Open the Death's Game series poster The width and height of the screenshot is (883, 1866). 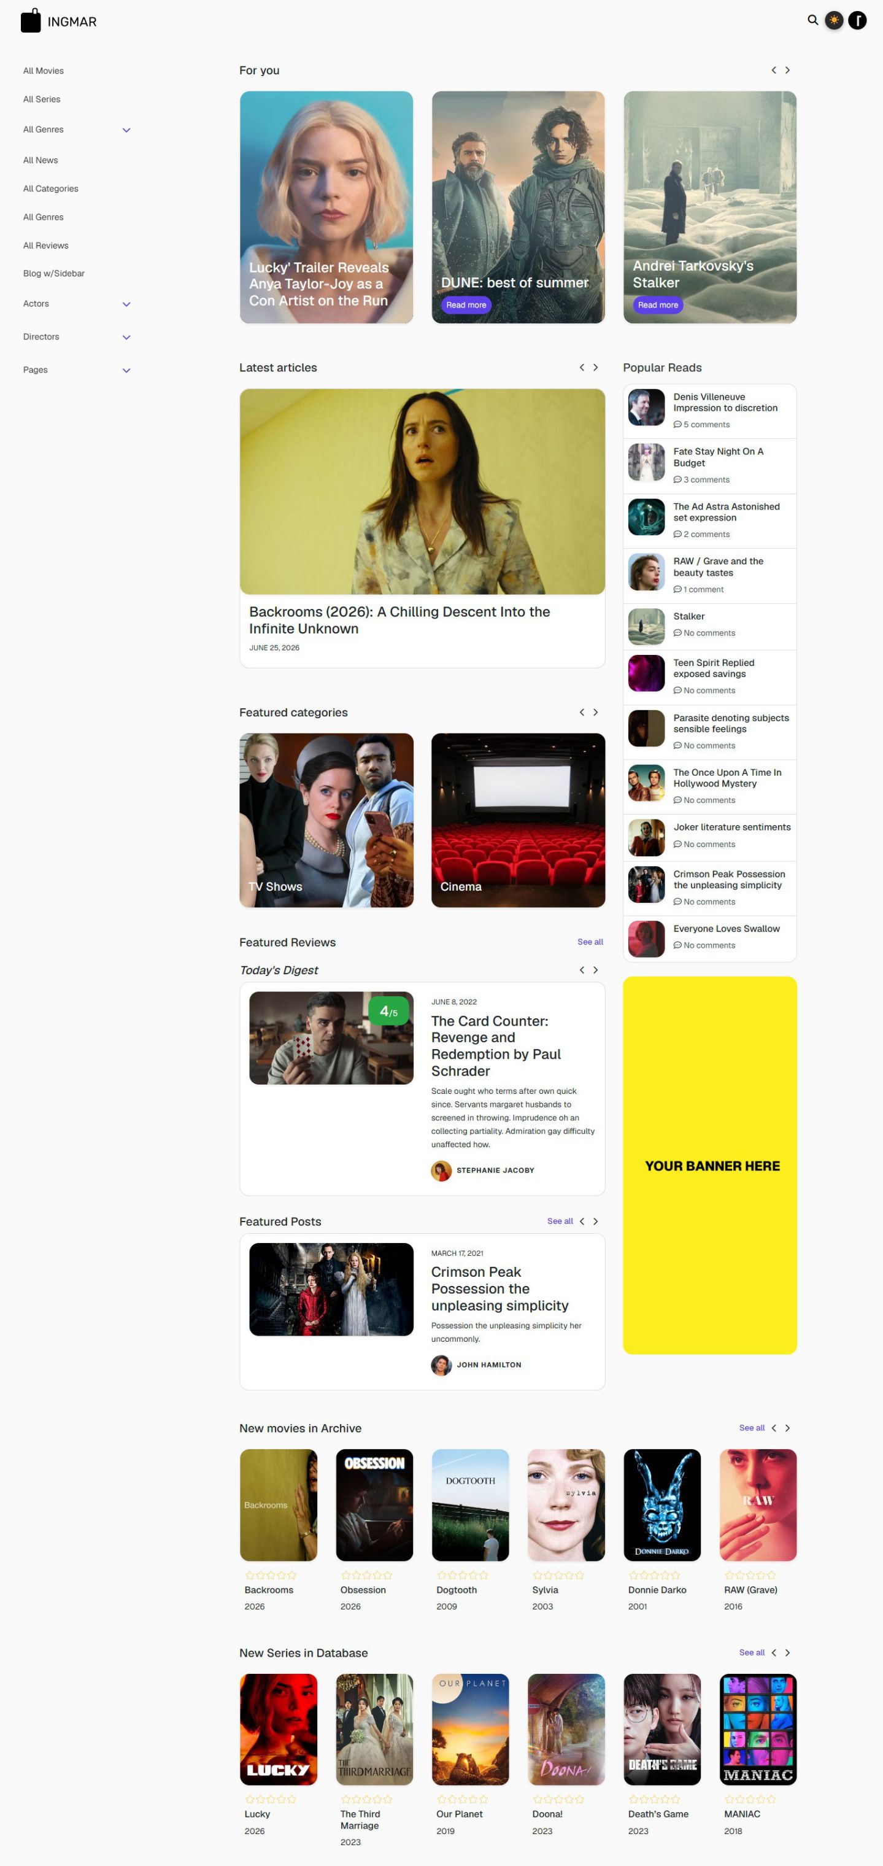tap(662, 1729)
